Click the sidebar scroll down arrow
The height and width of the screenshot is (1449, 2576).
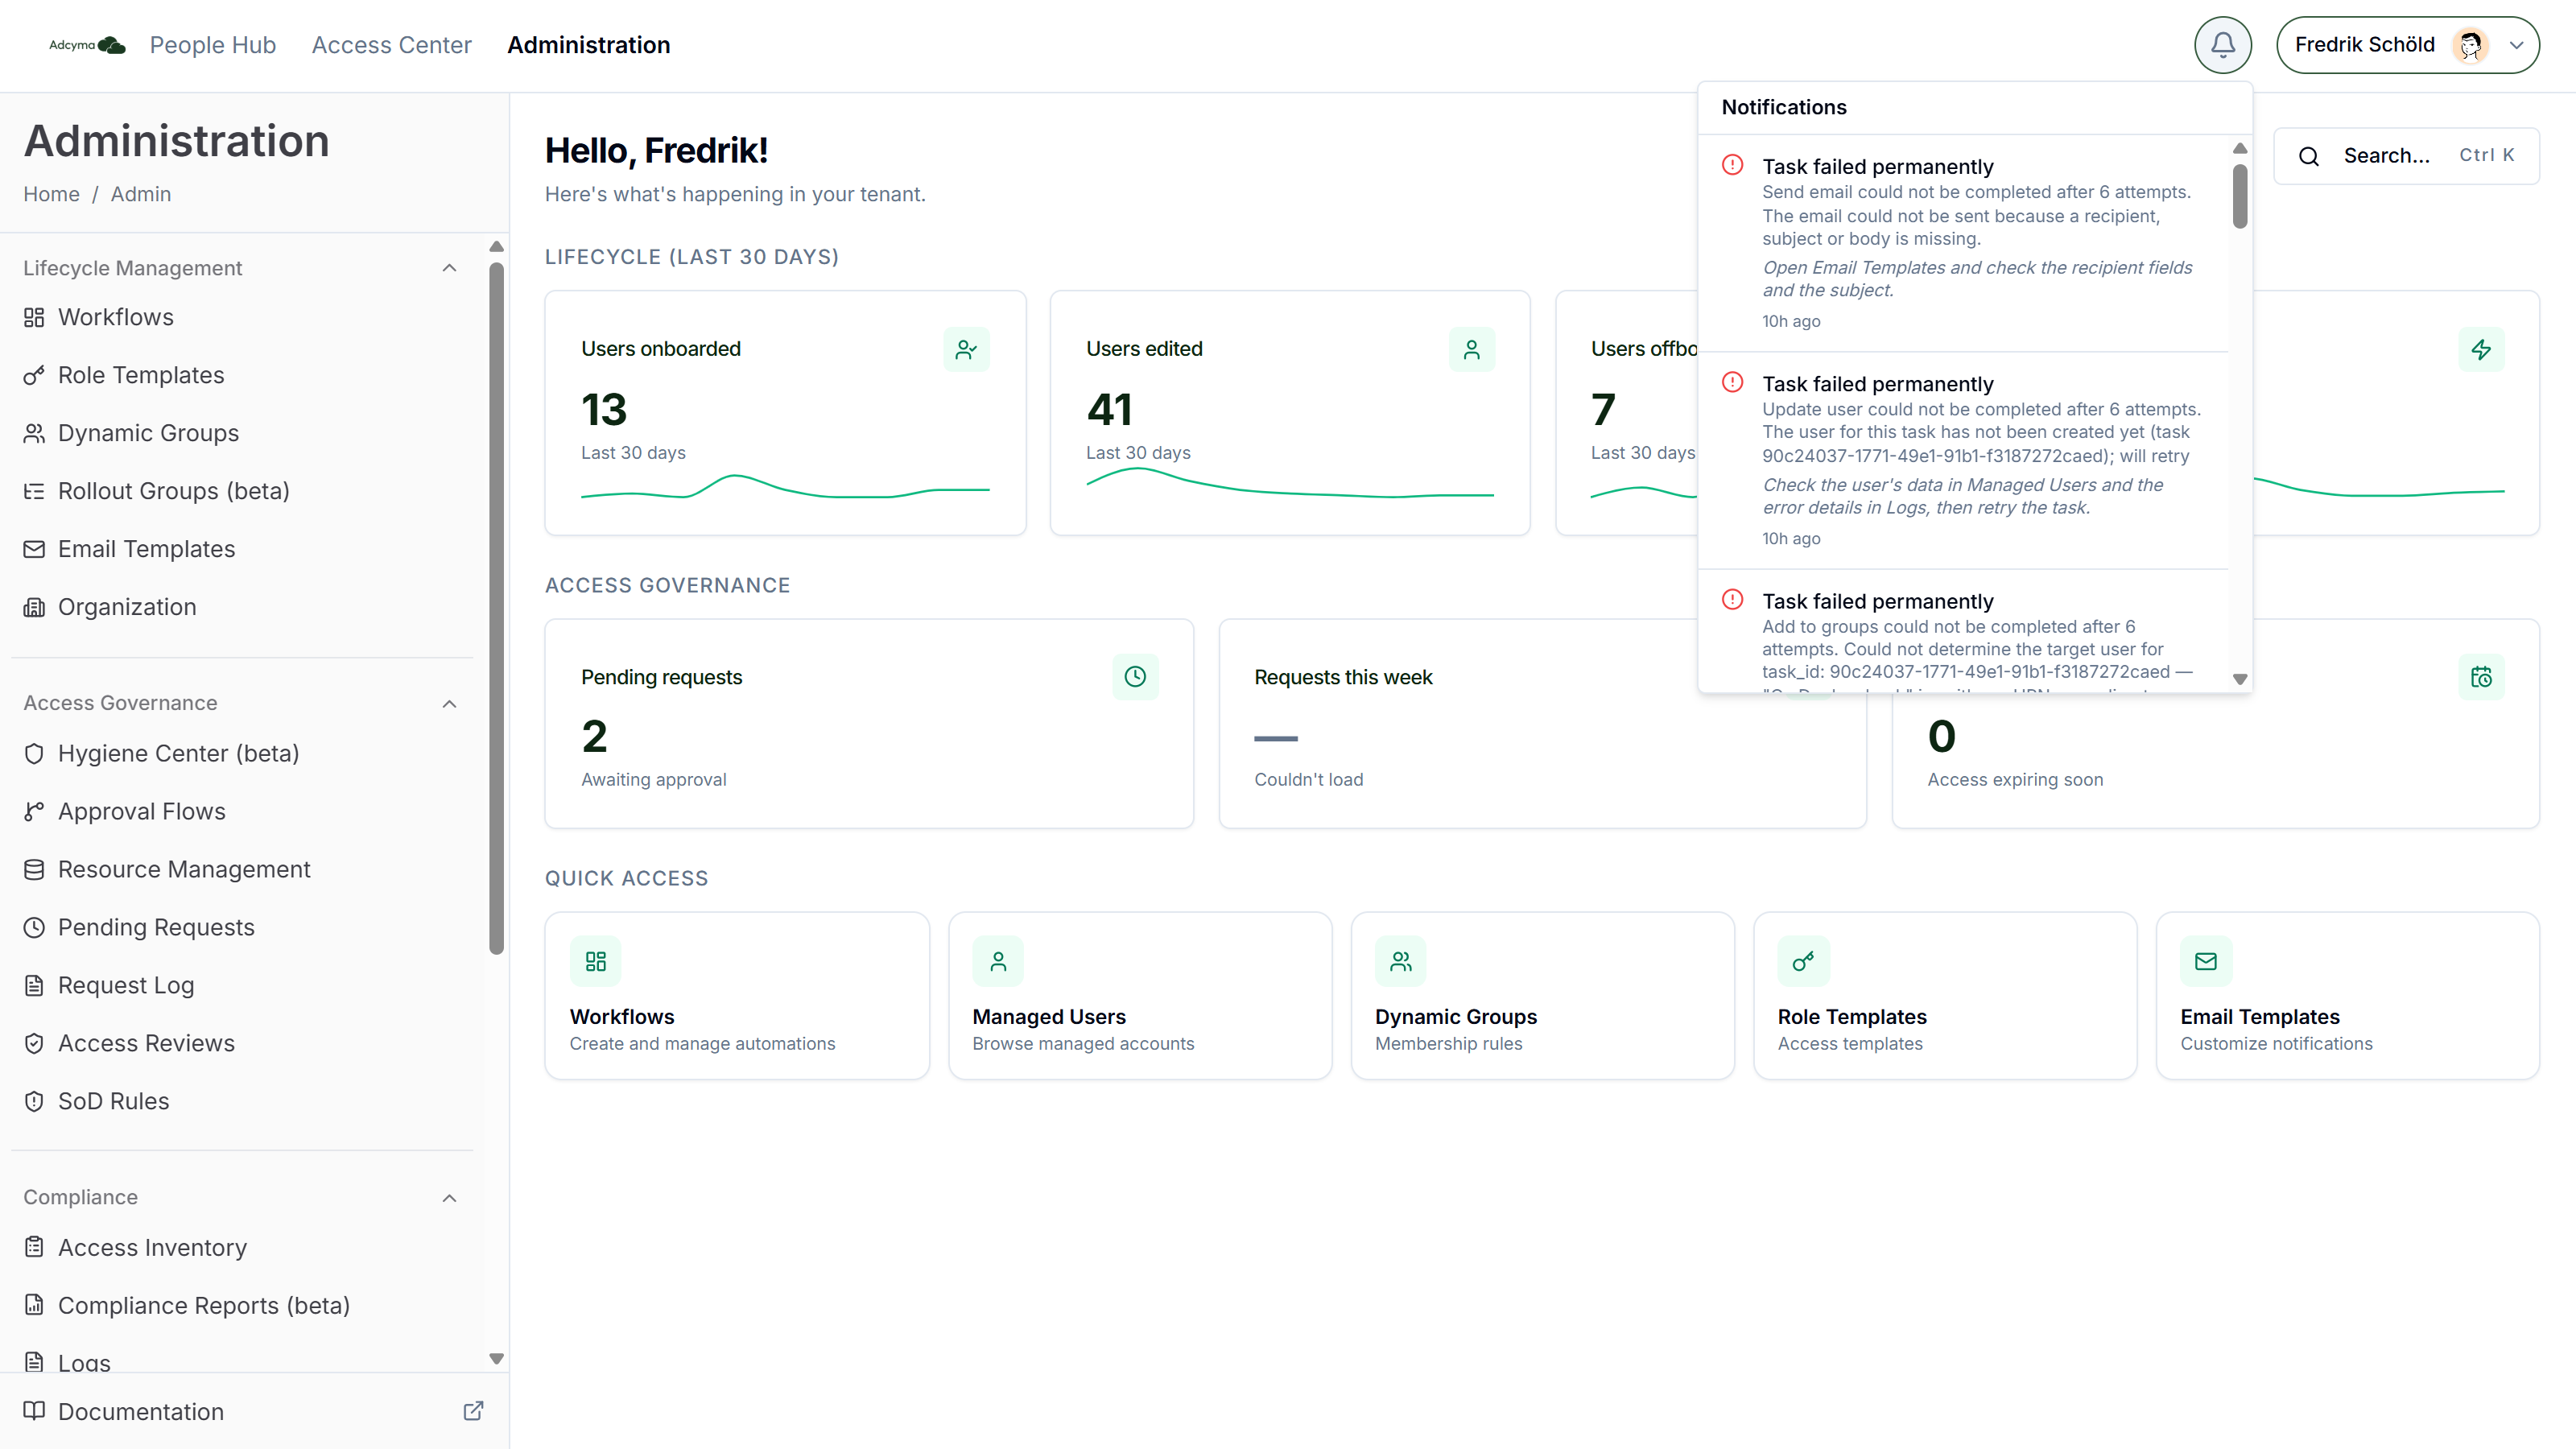496,1359
